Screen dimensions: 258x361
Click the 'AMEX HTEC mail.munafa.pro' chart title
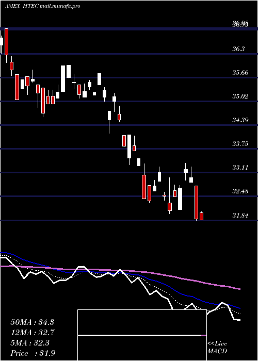[43, 6]
